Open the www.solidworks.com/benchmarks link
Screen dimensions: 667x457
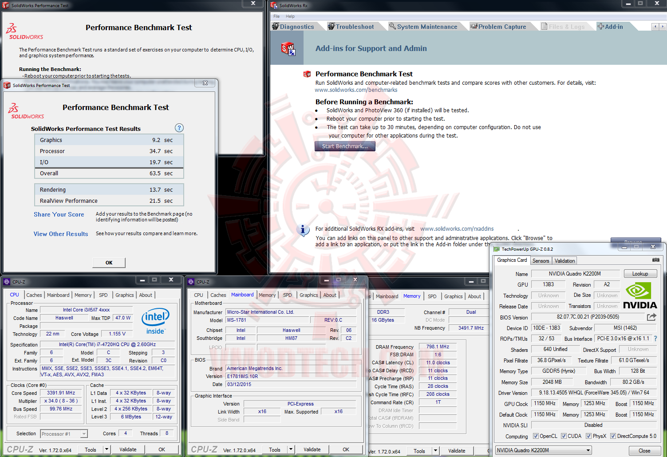(356, 90)
